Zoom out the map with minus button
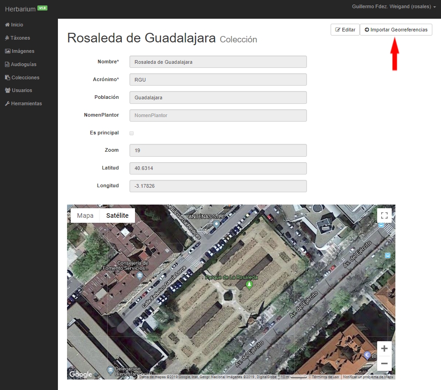The width and height of the screenshot is (441, 390). tap(384, 363)
